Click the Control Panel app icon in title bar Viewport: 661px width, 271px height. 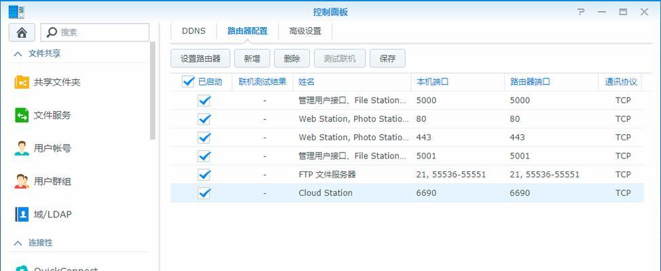click(x=16, y=12)
